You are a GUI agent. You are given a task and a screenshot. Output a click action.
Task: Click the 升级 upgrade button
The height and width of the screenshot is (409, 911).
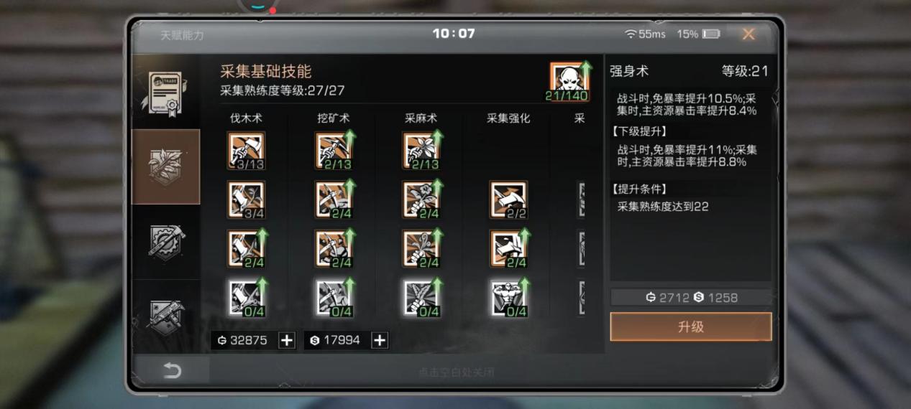click(x=691, y=326)
